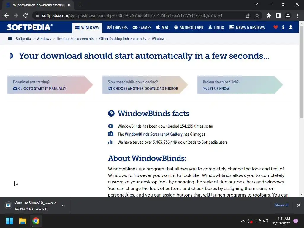Open the Chrome profile avatar
Viewport: 304px width, 228px height.
tap(288, 15)
